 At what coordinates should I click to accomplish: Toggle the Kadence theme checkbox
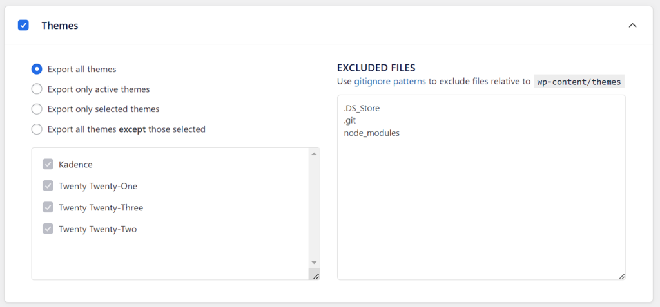point(48,164)
